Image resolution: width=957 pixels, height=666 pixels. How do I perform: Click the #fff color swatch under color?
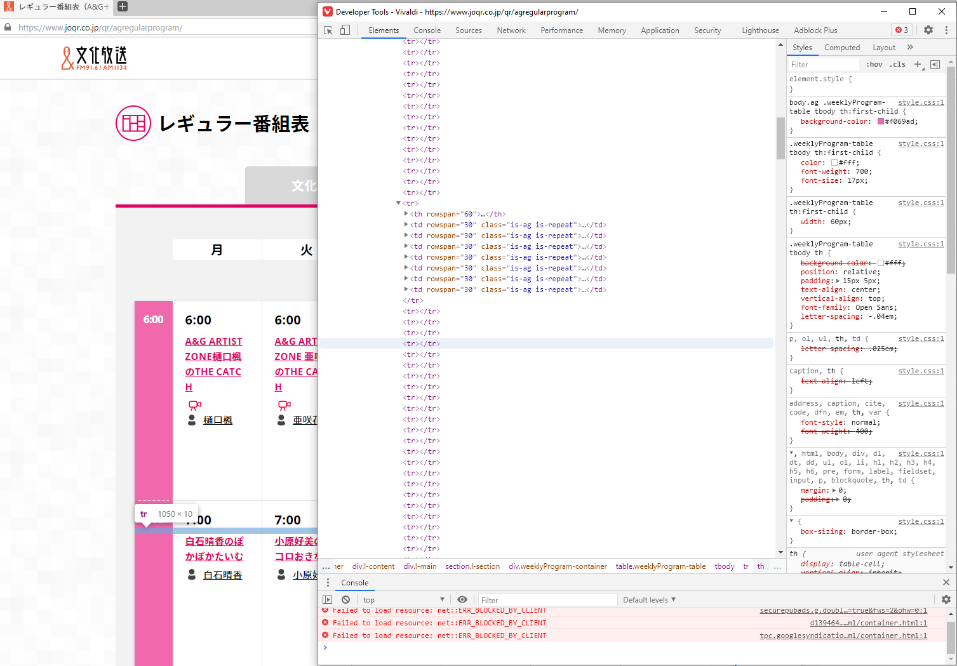tap(834, 163)
